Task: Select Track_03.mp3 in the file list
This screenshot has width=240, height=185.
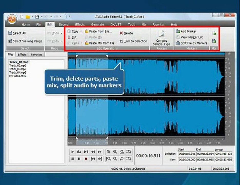Action: click(18, 69)
